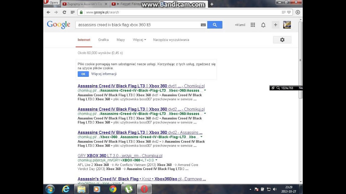Accept cookies with the OK button
The height and width of the screenshot is (194, 346).
tap(83, 74)
